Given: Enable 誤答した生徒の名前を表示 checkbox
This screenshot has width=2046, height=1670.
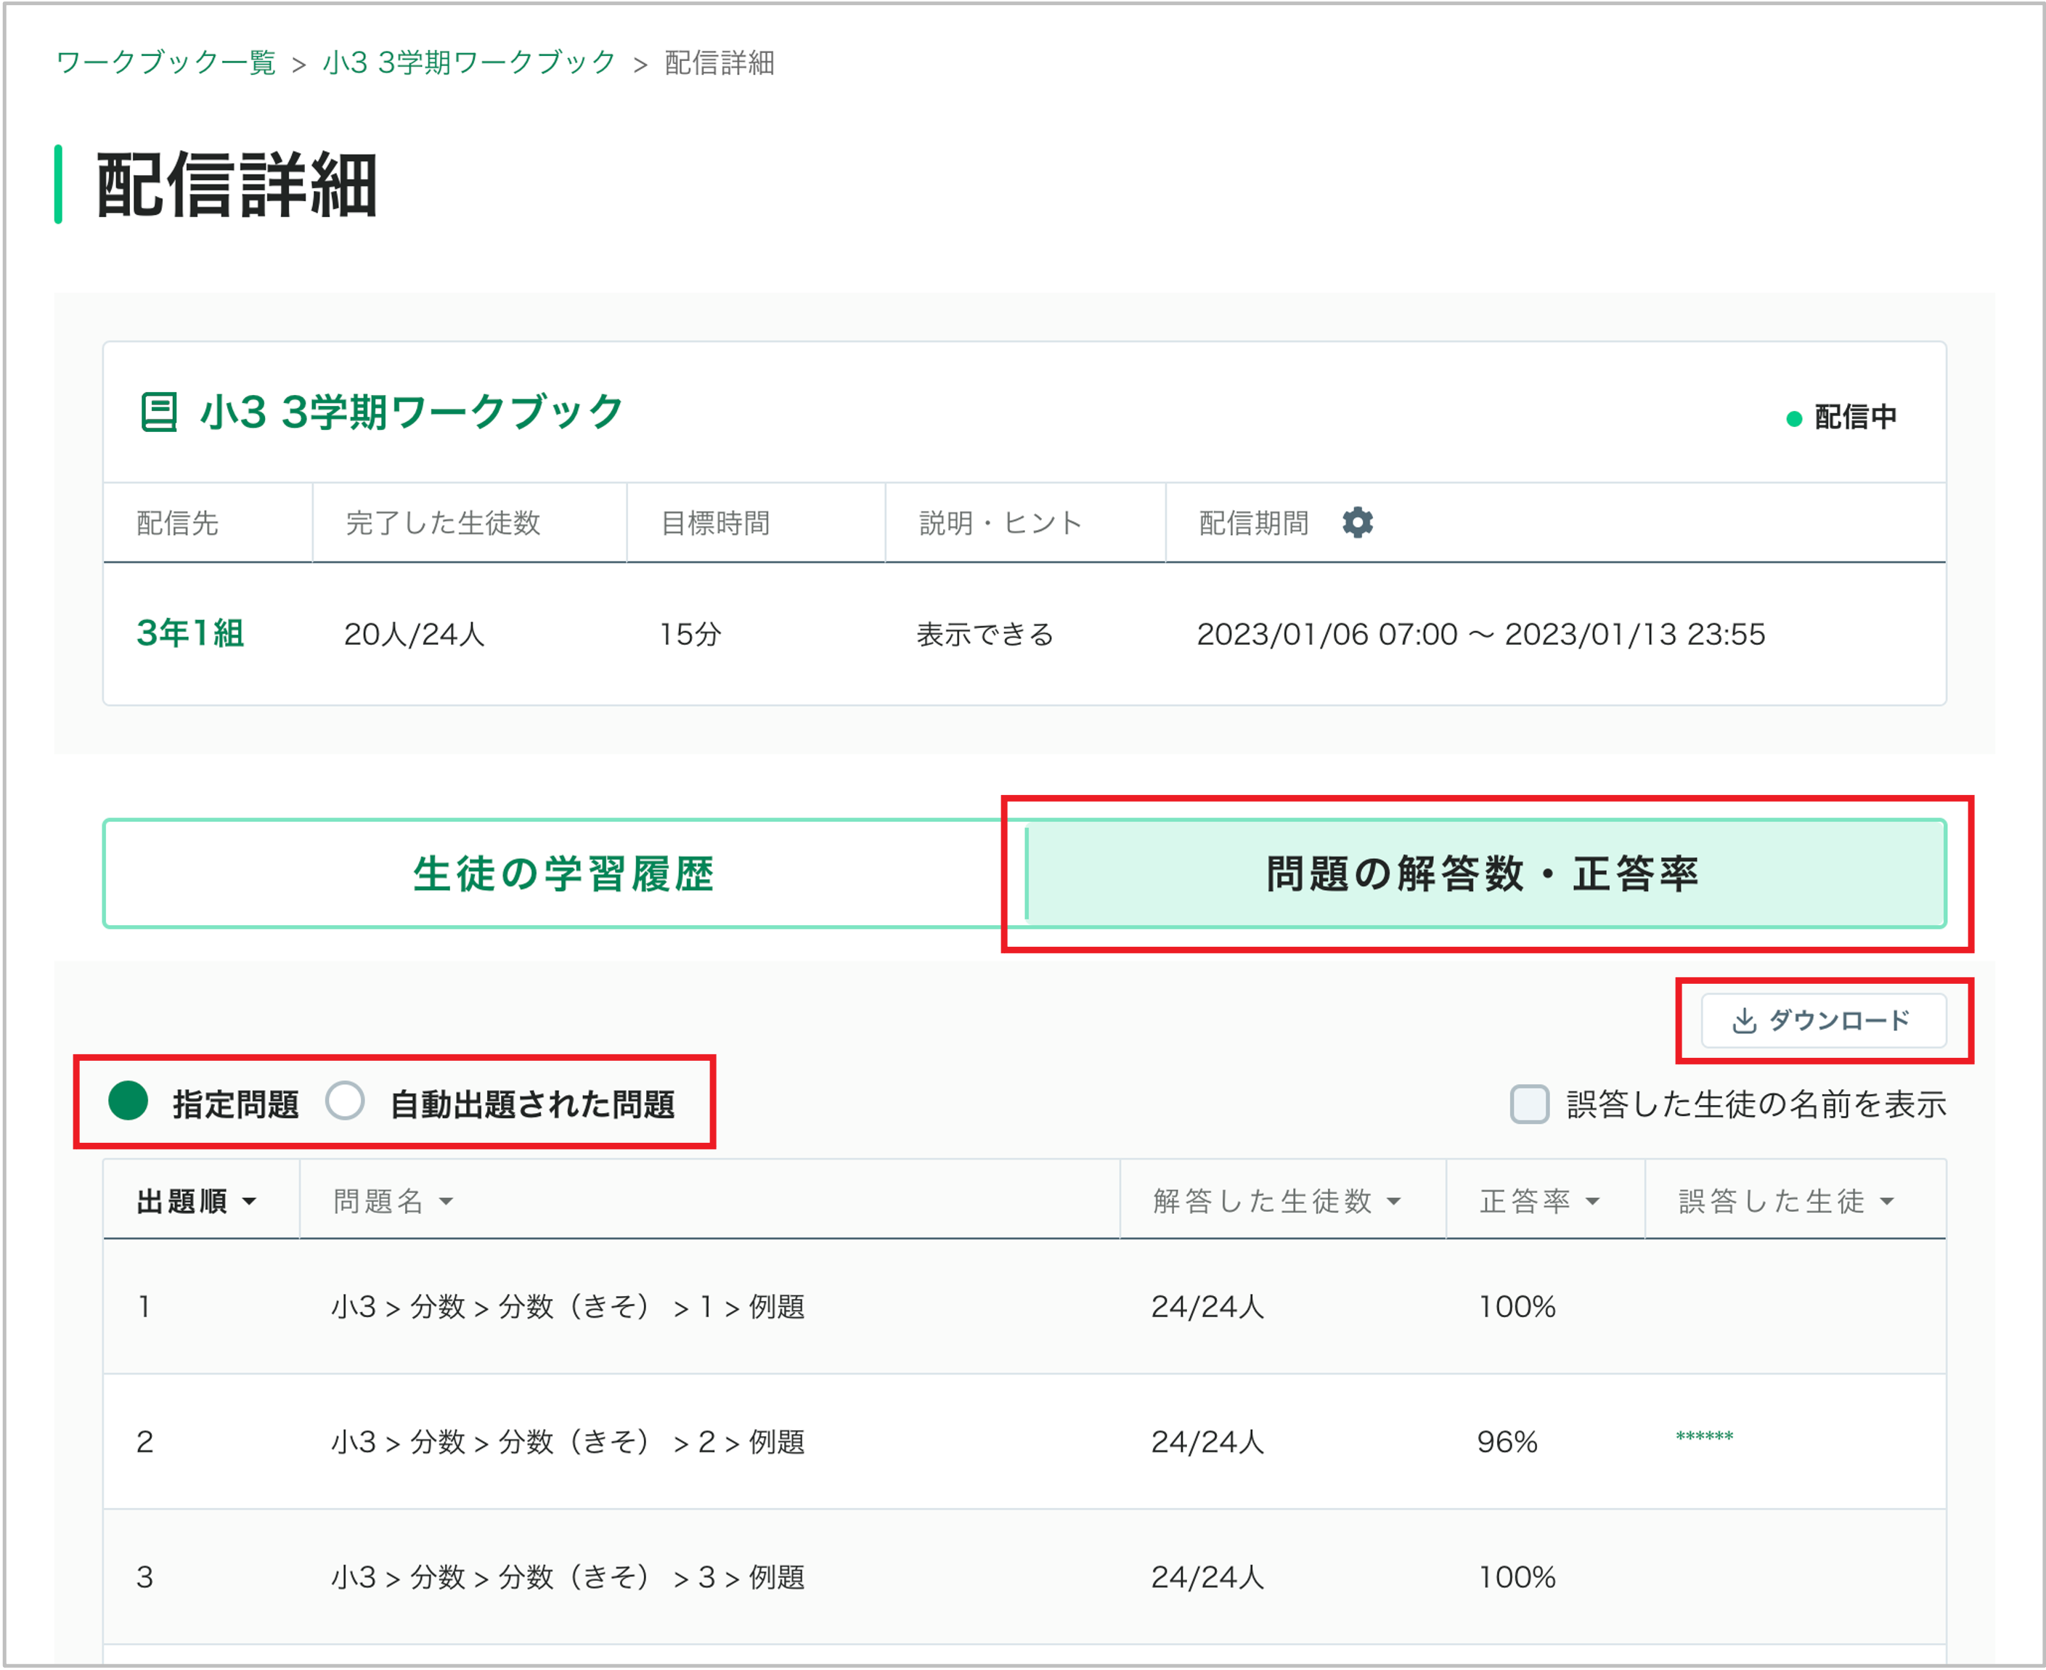Looking at the screenshot, I should pyautogui.click(x=1528, y=1104).
